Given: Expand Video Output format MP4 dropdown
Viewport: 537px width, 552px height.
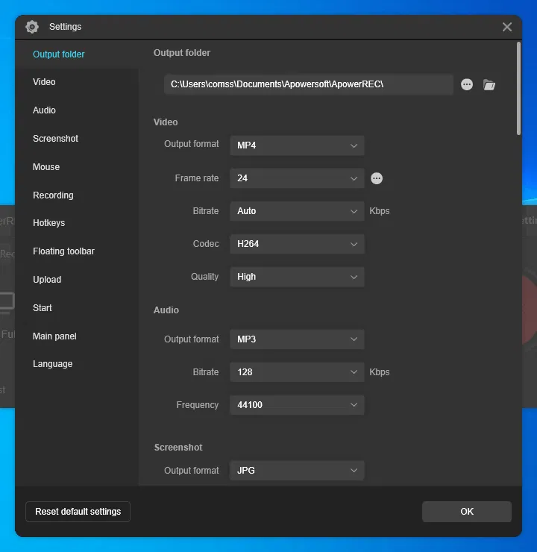Looking at the screenshot, I should [297, 145].
